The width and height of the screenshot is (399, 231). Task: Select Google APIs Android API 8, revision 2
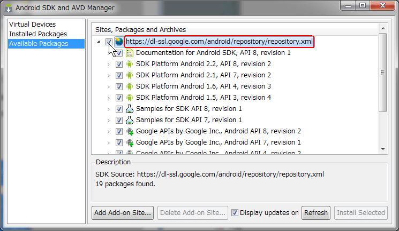[219, 131]
